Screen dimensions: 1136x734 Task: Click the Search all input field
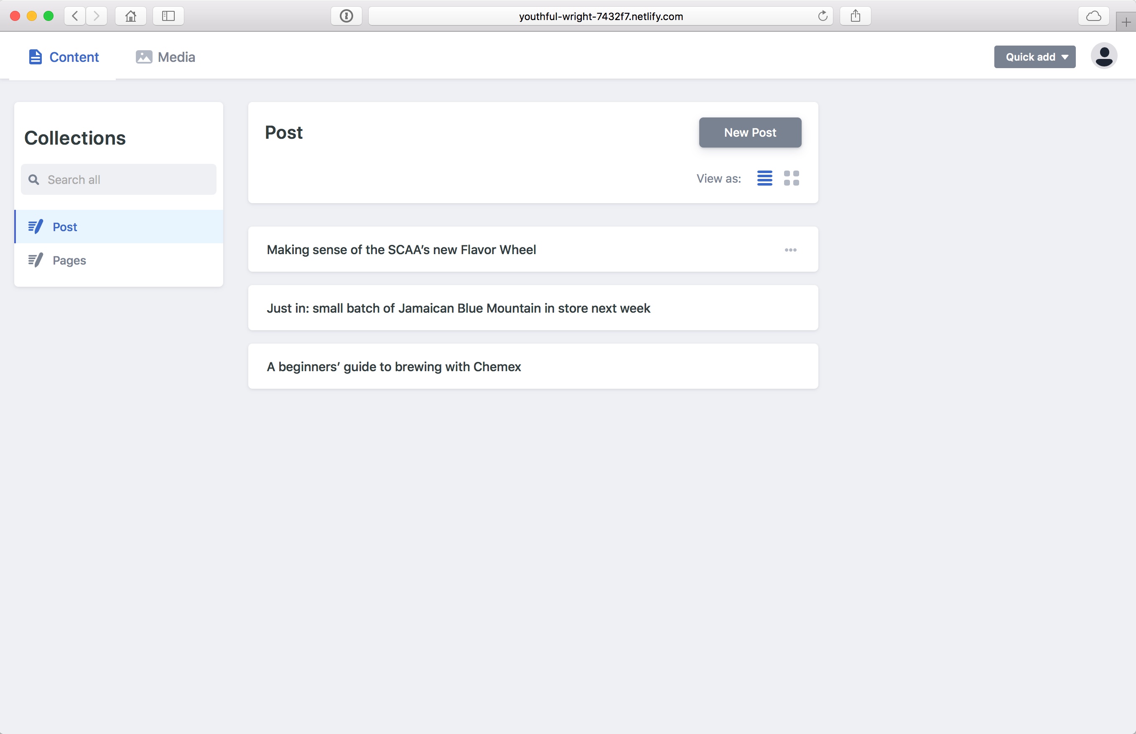118,179
